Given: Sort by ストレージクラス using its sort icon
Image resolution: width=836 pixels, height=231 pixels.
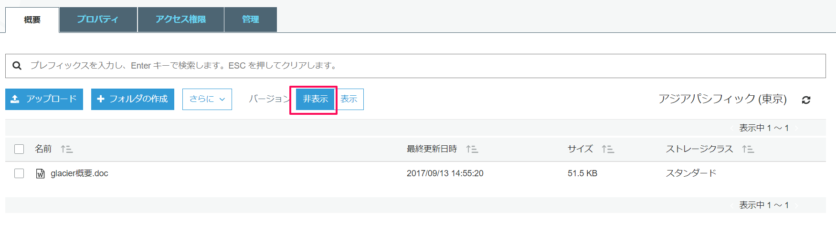Looking at the screenshot, I should pos(748,150).
